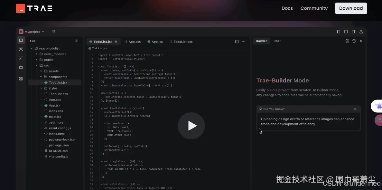Open the source control sidebar icon
Screen dimensions: 382x190
tap(21, 58)
